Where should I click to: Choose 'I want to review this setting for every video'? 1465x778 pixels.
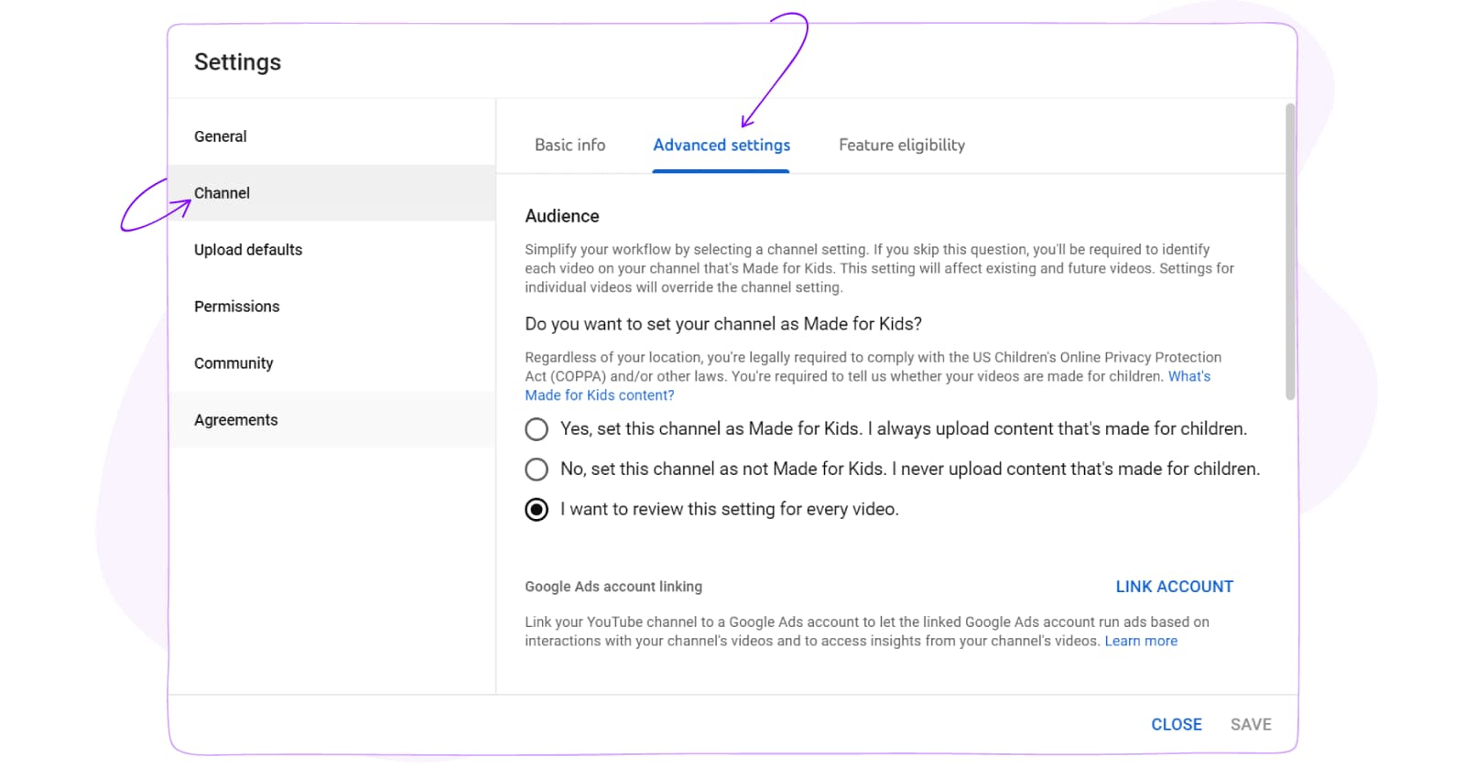pyautogui.click(x=537, y=510)
